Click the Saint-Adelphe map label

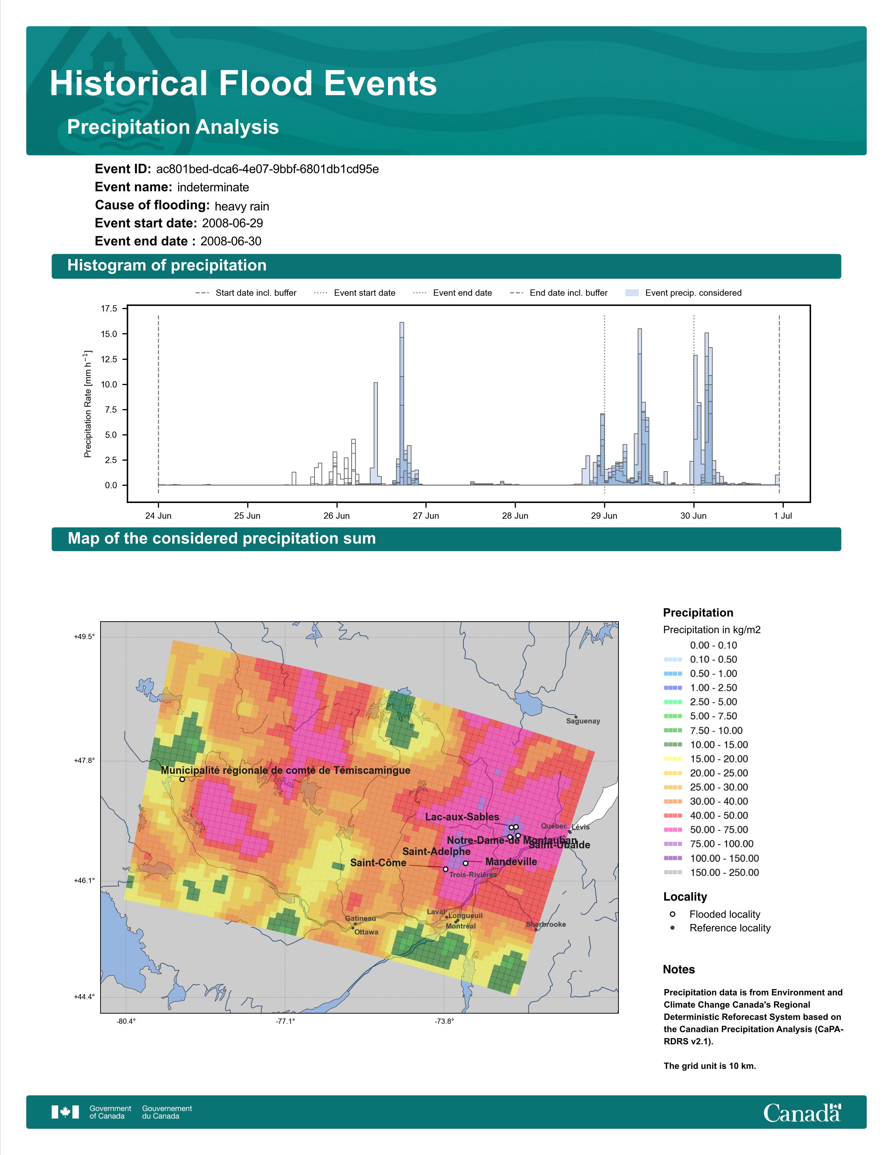(436, 852)
